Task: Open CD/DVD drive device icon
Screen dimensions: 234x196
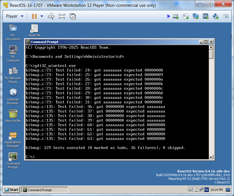Action: click(186, 16)
